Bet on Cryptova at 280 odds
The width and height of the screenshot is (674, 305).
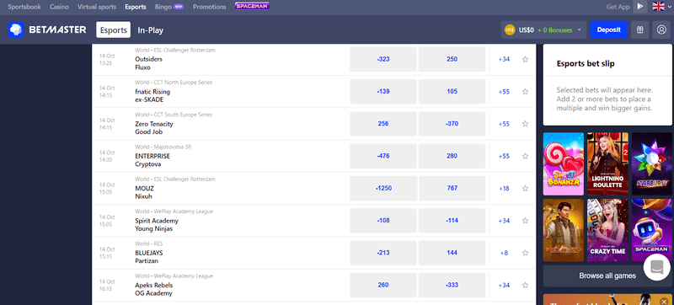pos(452,156)
